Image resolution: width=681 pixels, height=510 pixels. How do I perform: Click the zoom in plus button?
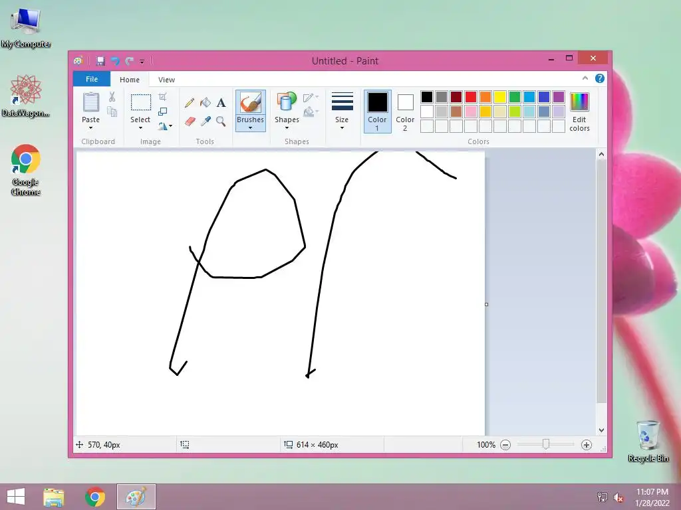point(587,445)
